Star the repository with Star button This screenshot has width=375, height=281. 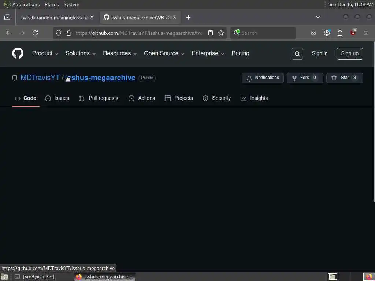coord(345,78)
